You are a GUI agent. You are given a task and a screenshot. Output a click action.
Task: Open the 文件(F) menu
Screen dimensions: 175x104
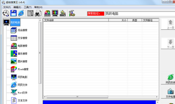point(7,7)
